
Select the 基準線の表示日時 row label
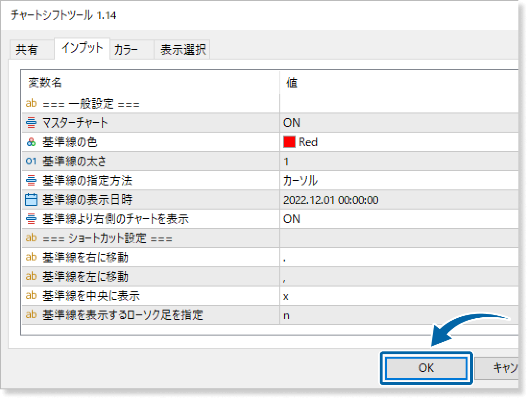[87, 199]
